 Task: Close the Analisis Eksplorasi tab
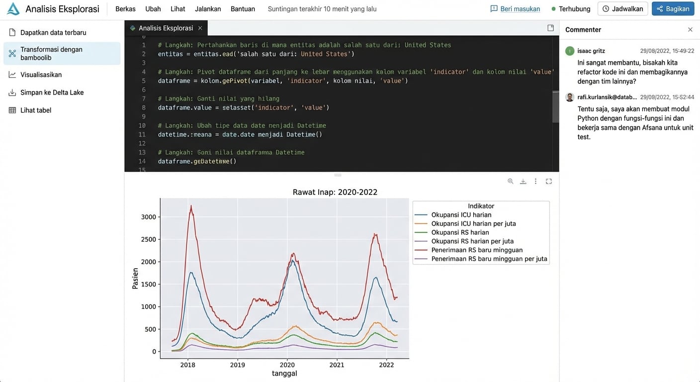click(200, 28)
